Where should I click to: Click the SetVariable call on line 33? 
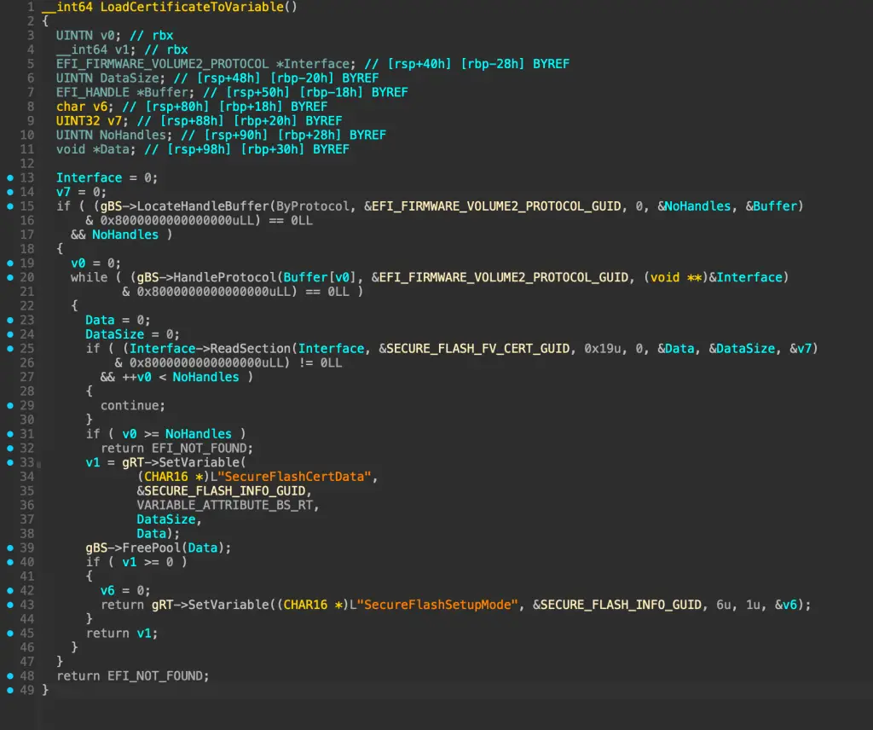(x=199, y=463)
